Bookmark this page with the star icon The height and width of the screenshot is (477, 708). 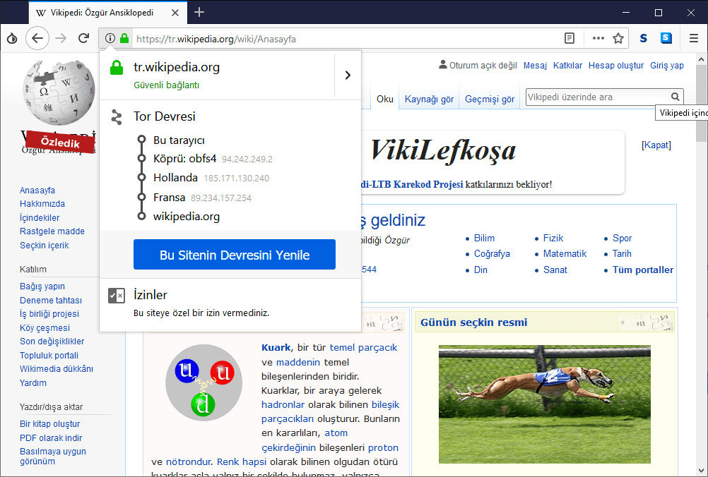coord(618,39)
